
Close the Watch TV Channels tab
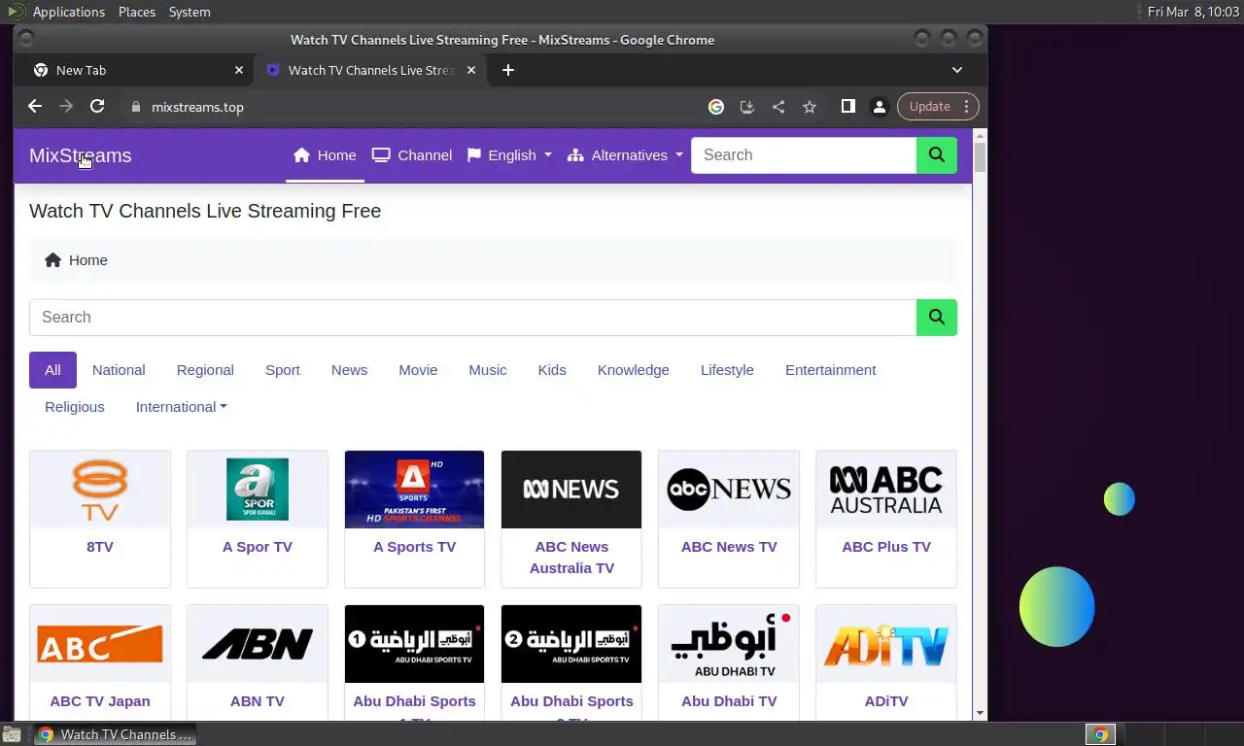point(472,70)
